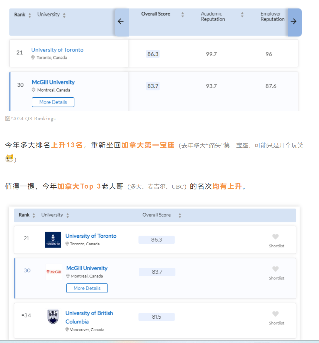Click More Details button in bottom table
The width and height of the screenshot is (319, 343).
(87, 288)
